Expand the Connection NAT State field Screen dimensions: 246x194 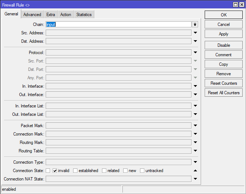pos(195,179)
